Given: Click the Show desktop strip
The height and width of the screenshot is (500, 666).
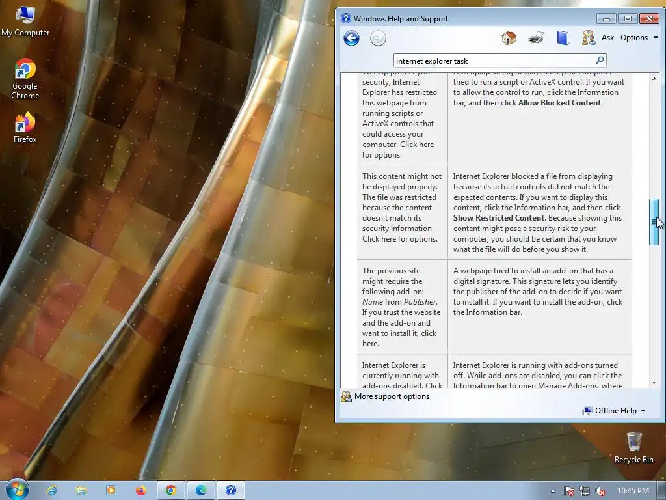Looking at the screenshot, I should pyautogui.click(x=661, y=491).
